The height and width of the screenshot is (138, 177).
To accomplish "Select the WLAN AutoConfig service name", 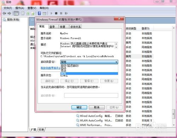I will click(91, 121).
